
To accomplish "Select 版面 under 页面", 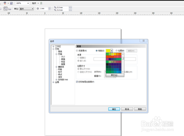I will click(63, 59).
